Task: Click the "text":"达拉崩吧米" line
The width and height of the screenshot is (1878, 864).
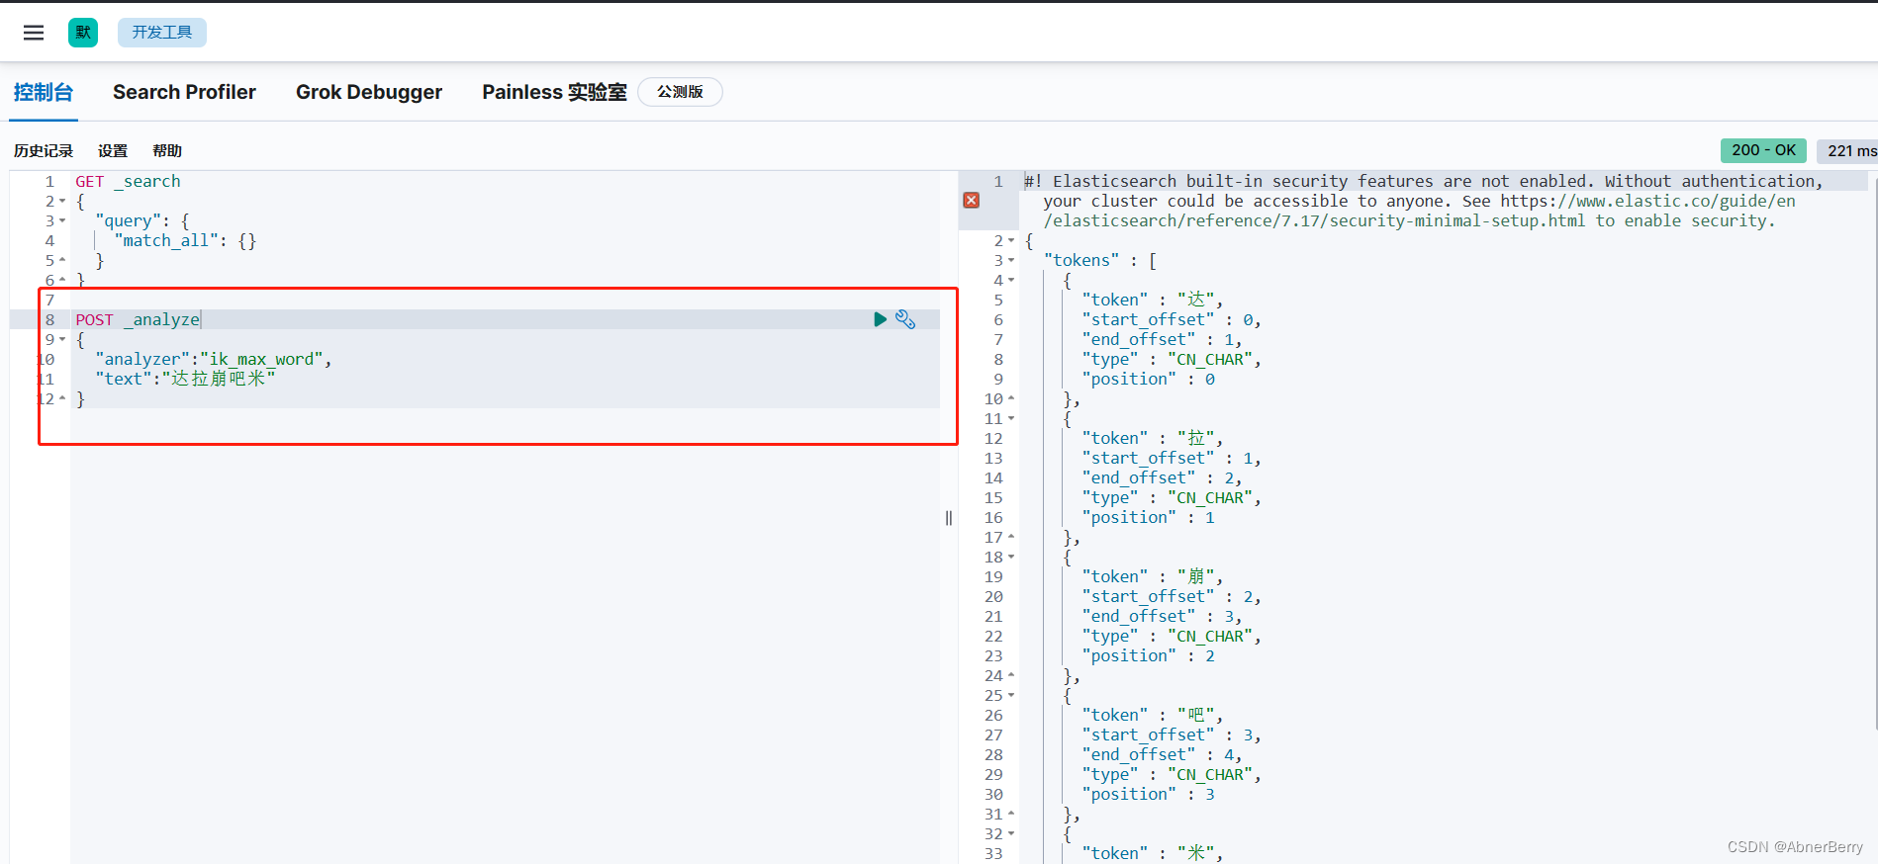Action: [185, 379]
